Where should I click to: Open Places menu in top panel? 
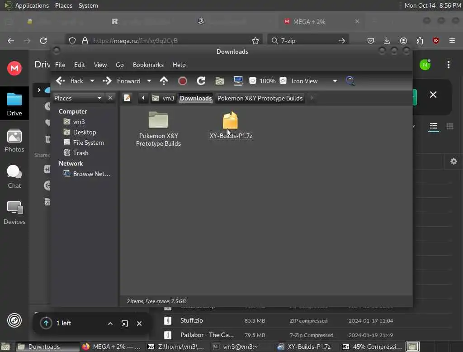[x=63, y=5]
